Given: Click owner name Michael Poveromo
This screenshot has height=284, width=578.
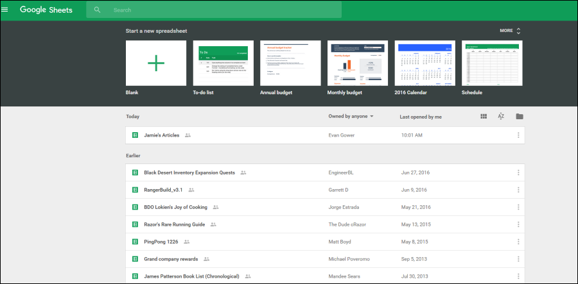Looking at the screenshot, I should tap(349, 259).
